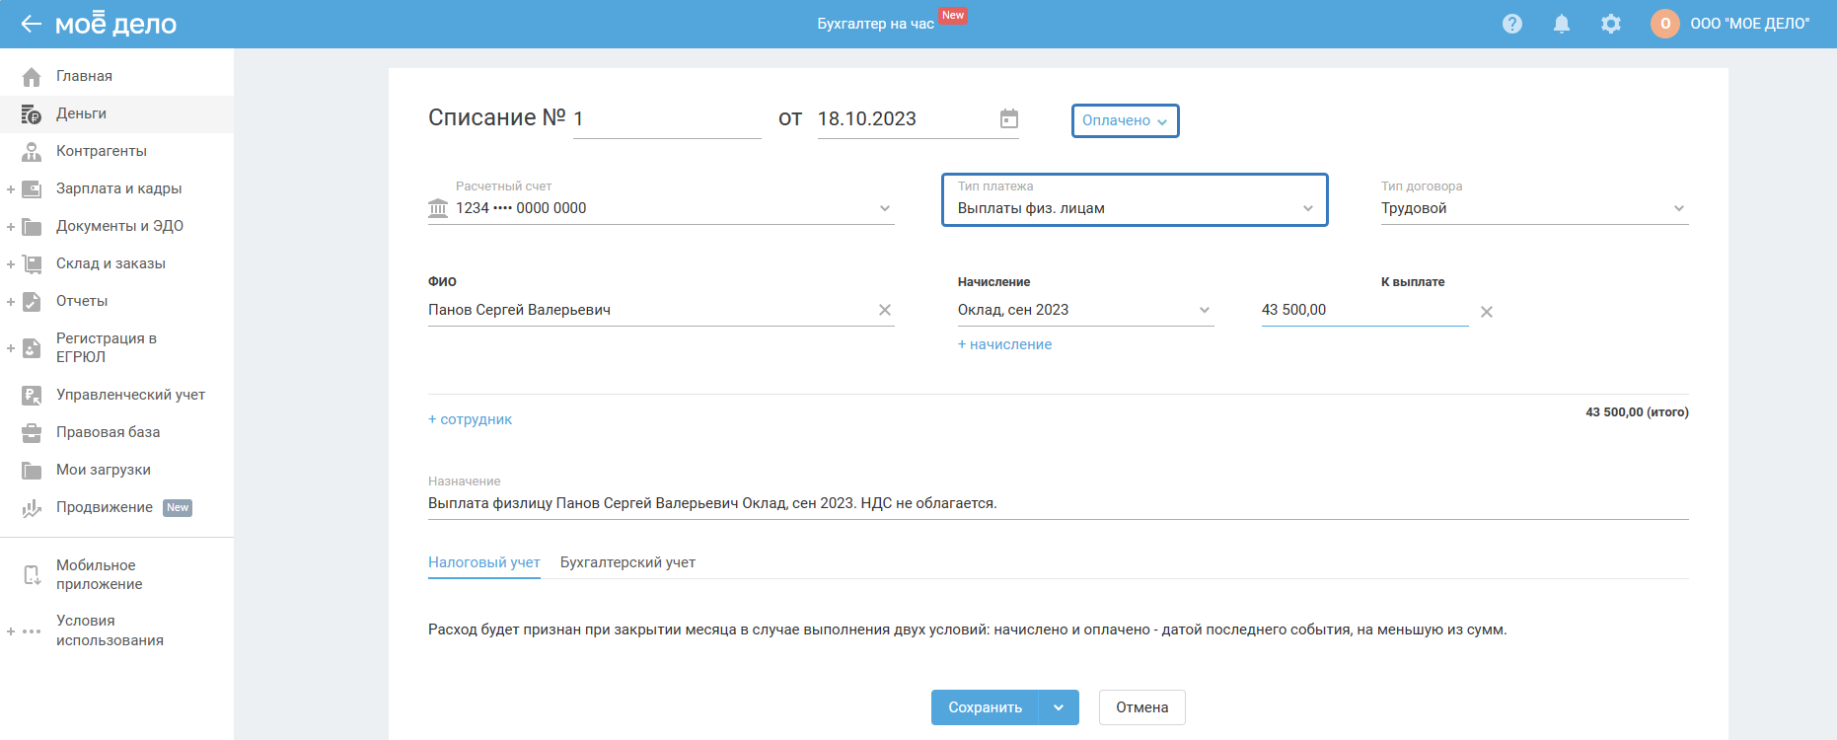Expand the Зарплата и кадры section
This screenshot has width=1837, height=740.
tap(11, 188)
